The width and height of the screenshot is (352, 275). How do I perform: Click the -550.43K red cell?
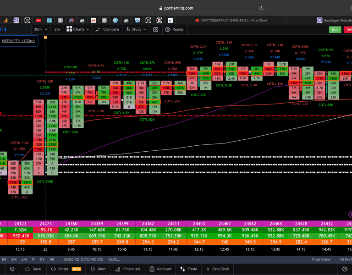tap(20, 236)
